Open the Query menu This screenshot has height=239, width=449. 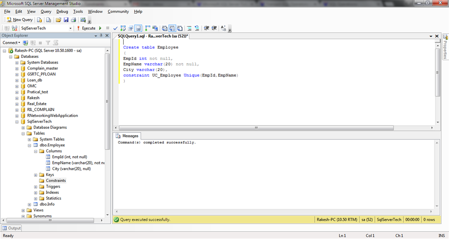46,11
